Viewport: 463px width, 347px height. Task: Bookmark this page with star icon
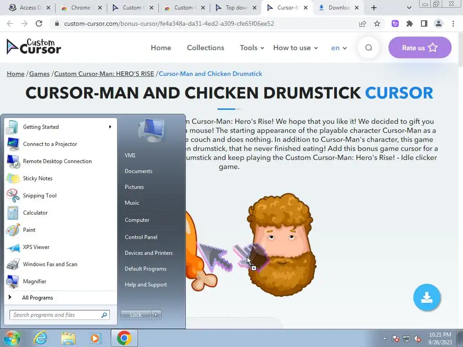click(377, 23)
